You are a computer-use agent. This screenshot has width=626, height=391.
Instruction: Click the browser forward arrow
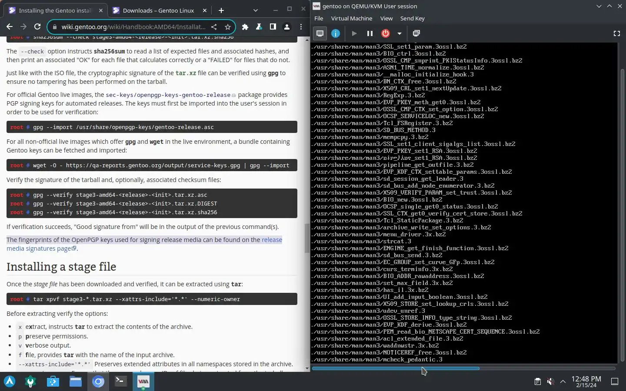click(23, 27)
